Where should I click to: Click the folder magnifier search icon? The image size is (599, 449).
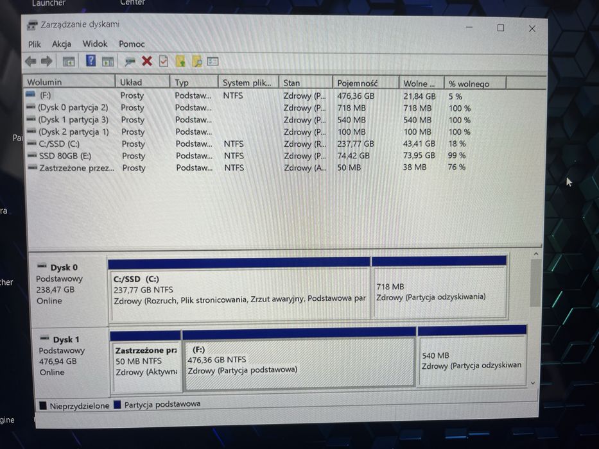tap(196, 61)
